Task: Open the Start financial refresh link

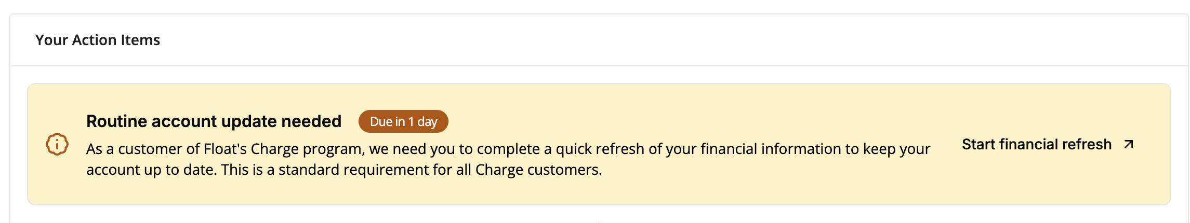Action: tap(1036, 144)
